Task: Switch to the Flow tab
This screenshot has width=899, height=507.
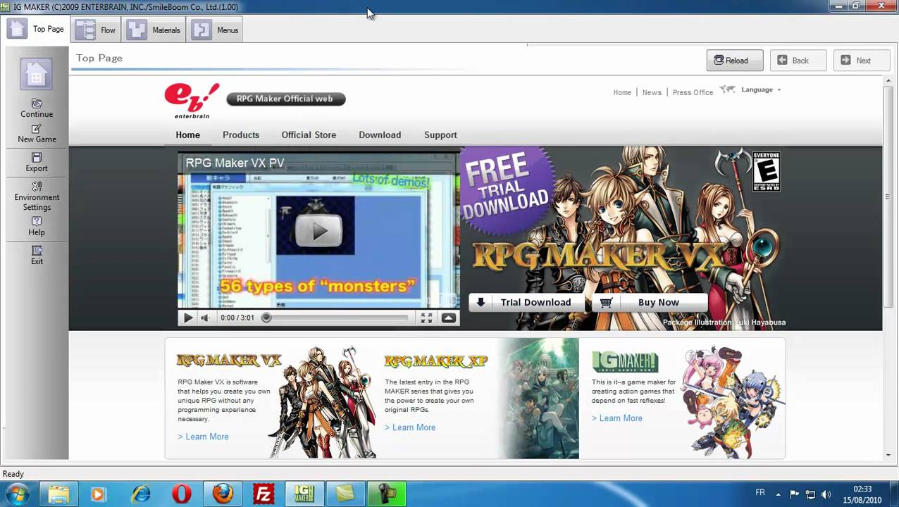Action: pos(96,30)
